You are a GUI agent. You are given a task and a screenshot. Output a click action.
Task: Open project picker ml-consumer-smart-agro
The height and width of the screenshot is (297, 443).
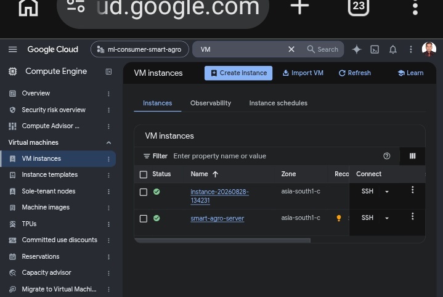coord(140,49)
